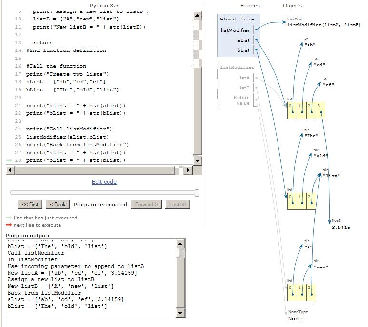
Task: Click output line 'Back from listModifier'
Action: tap(44, 293)
